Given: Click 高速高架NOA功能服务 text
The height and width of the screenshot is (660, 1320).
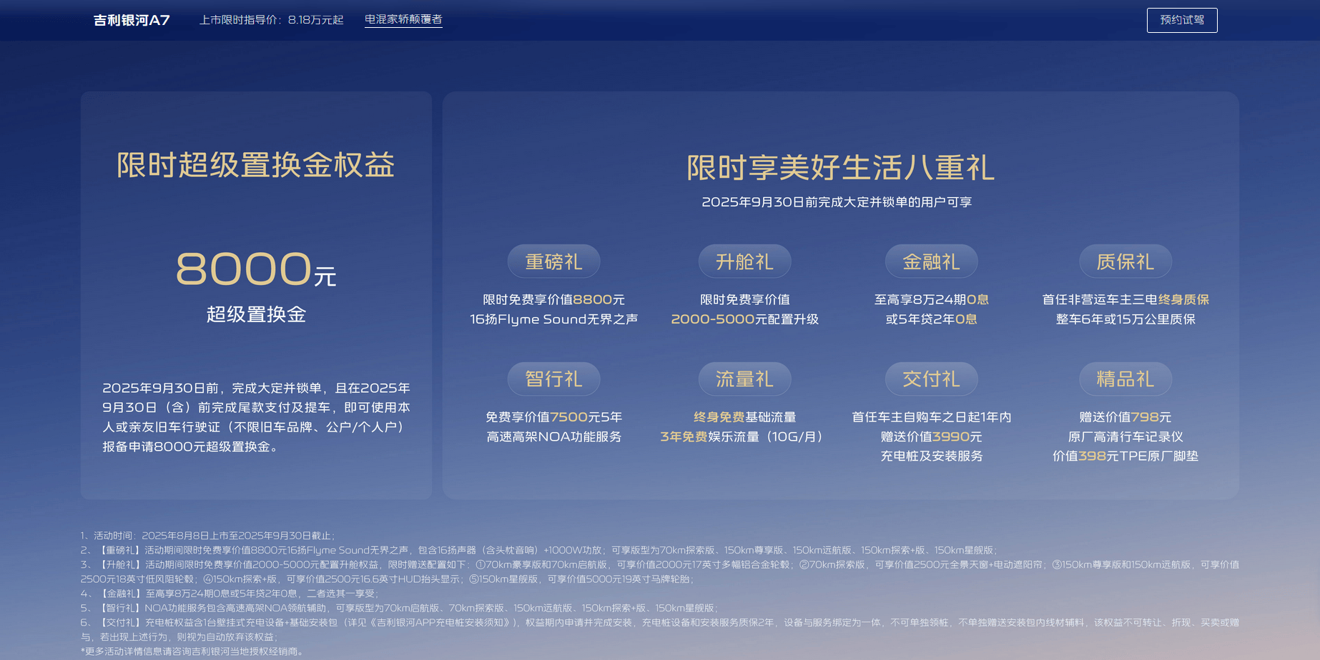Looking at the screenshot, I should [x=553, y=436].
